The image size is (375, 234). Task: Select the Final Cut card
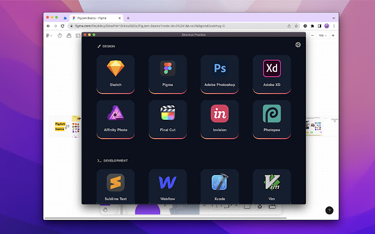[168, 119]
